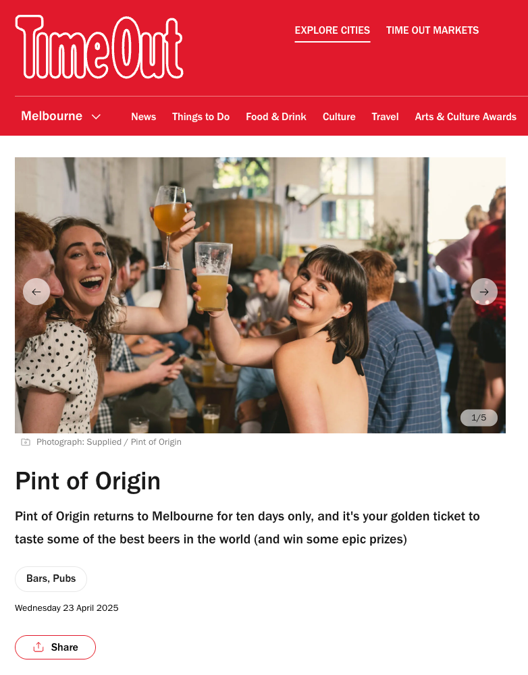Open Time Out Markets link
The height and width of the screenshot is (675, 528).
(x=432, y=30)
